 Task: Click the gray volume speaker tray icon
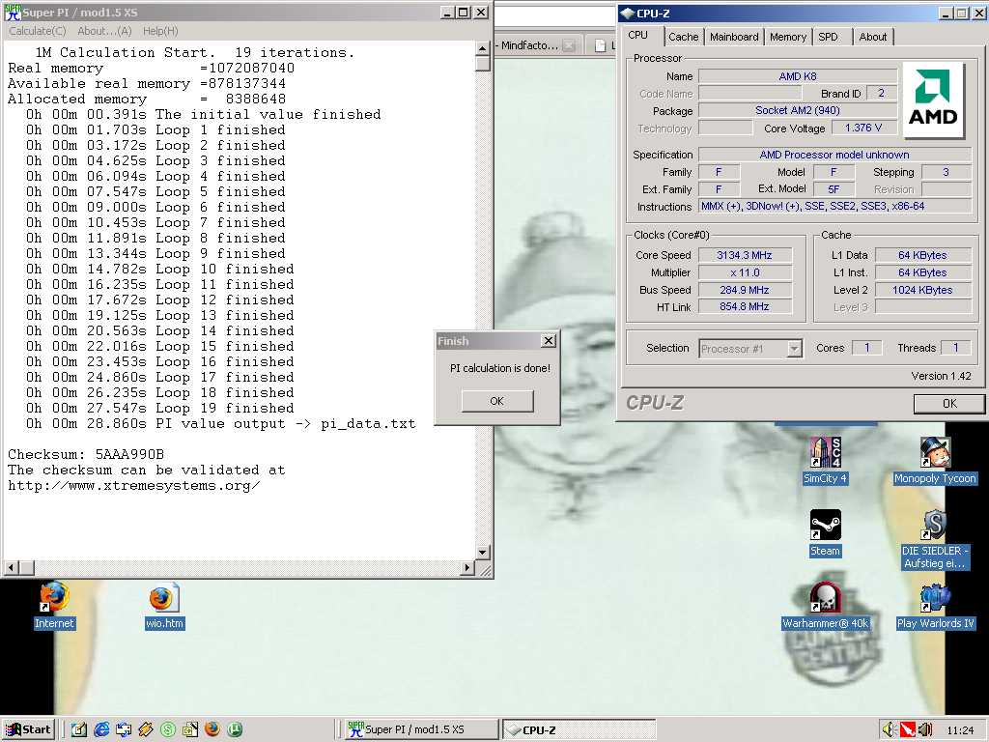coord(924,730)
